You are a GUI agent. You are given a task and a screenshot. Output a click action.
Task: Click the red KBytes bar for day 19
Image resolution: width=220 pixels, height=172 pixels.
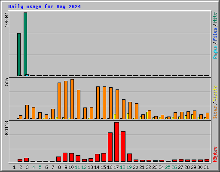pos(129,158)
